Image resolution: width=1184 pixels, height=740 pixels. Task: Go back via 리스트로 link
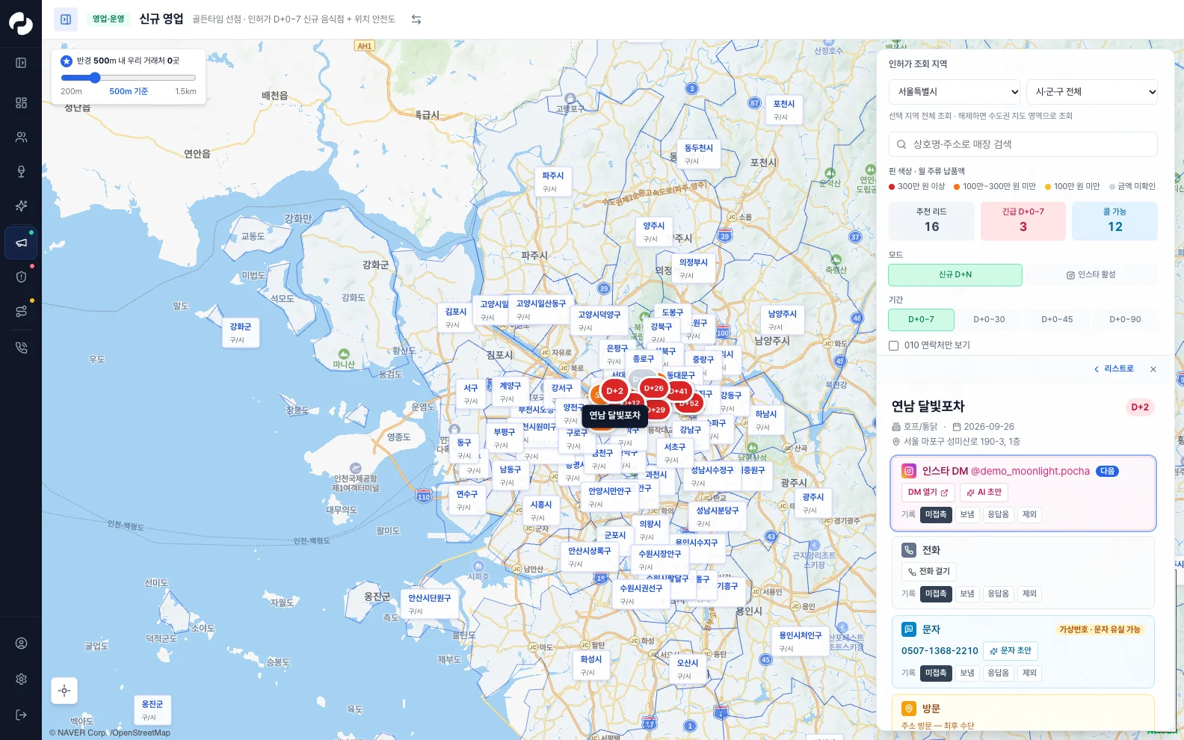point(1114,369)
